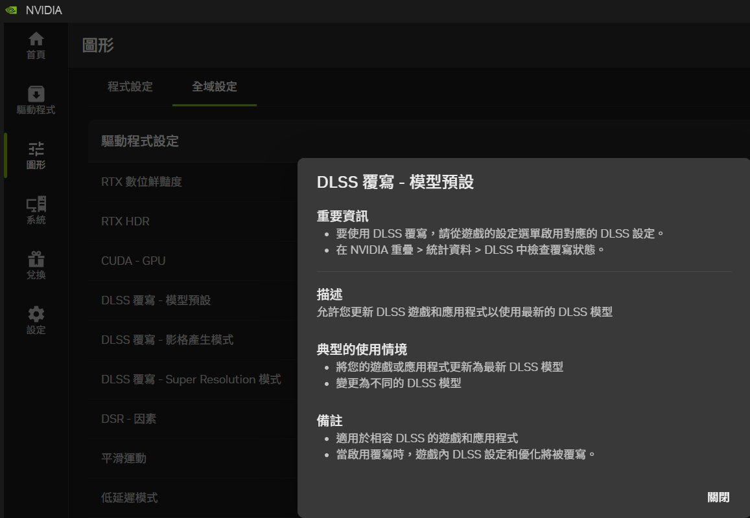This screenshot has width=750, height=518.
Task: Select DLSS 覆寫 - Super Resolution 模式 setting
Action: point(191,379)
